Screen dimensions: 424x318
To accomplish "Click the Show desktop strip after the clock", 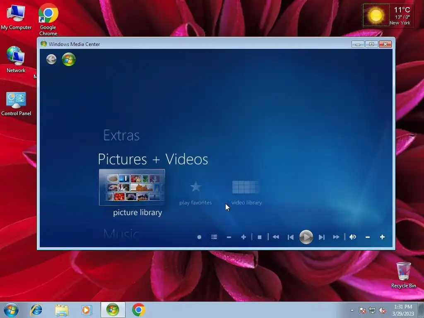I will [x=421, y=310].
